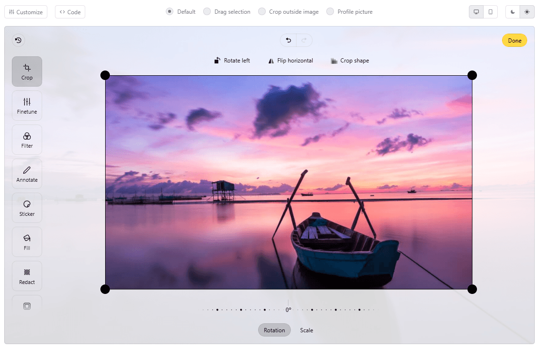Switch preview to mobile view
This screenshot has height=346, width=539.
tap(491, 11)
